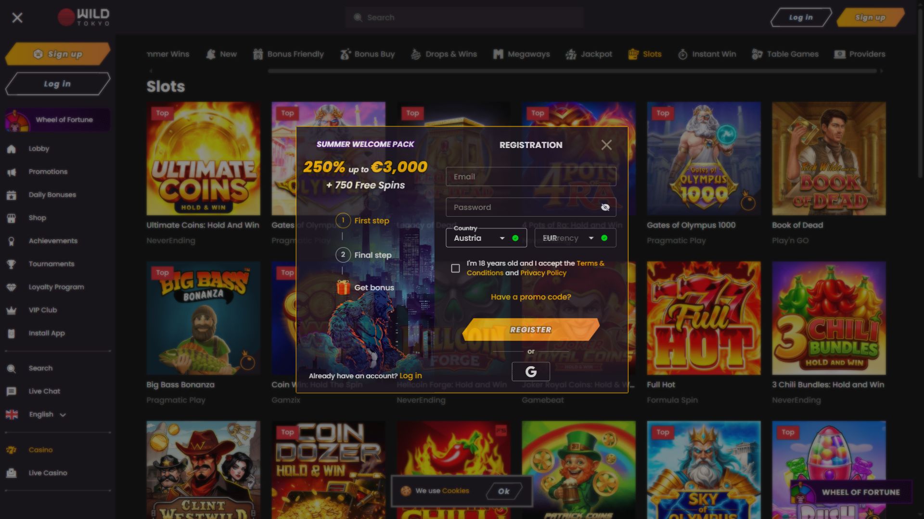
Task: Open the EUR currency dropdown
Action: point(575,238)
